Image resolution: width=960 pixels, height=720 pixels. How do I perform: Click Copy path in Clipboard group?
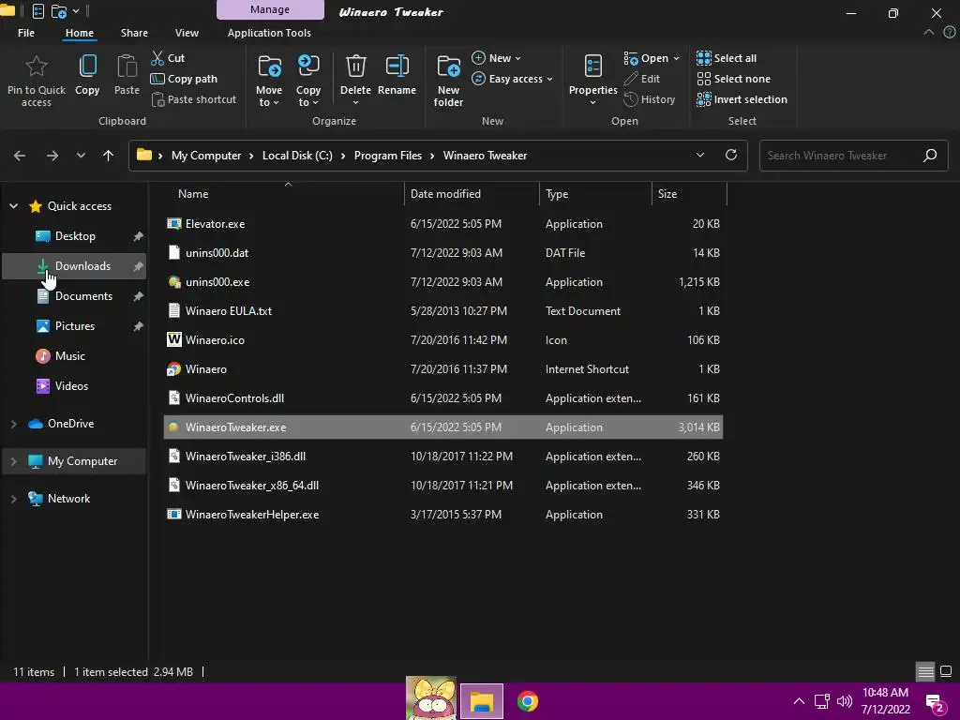pos(184,79)
